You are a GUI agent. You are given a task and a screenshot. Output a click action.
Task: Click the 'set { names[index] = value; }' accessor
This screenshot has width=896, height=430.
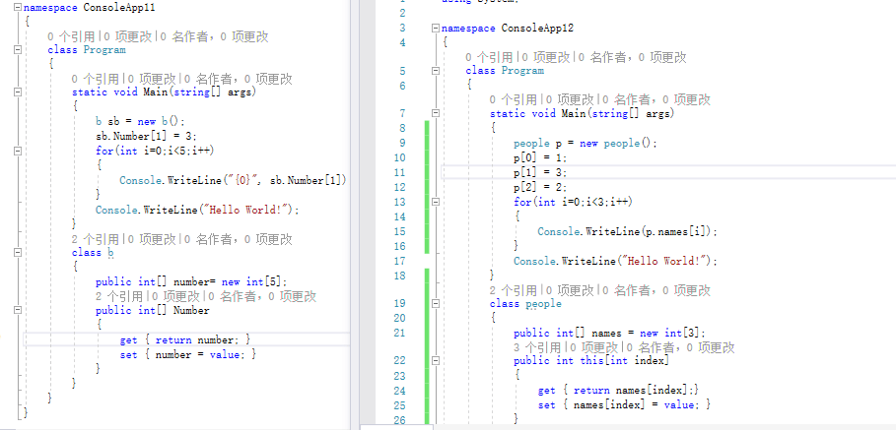click(625, 404)
